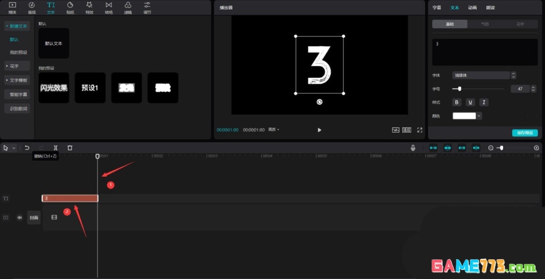The image size is (545, 279).
Task: Click the white text color swatch
Action: [464, 116]
